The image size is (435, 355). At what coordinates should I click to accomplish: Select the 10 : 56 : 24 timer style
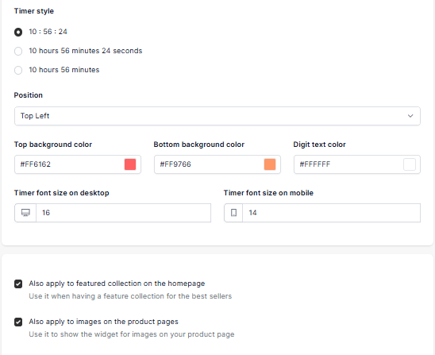[18, 33]
